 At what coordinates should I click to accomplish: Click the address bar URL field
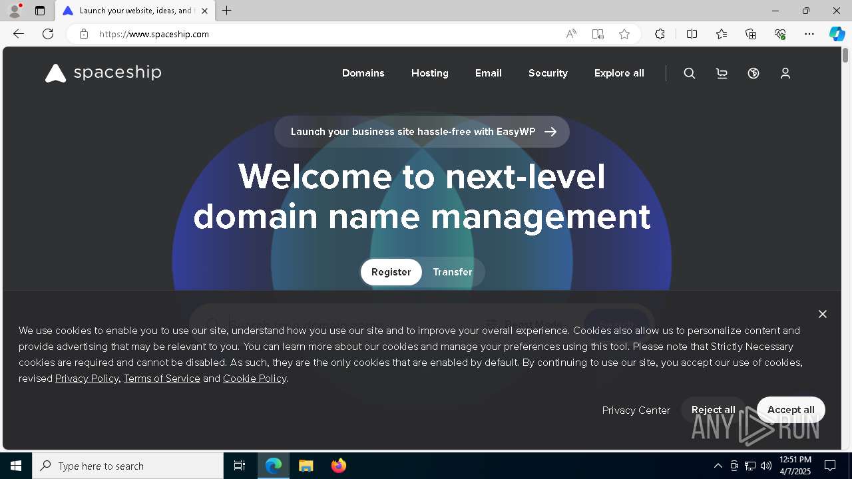[326, 34]
